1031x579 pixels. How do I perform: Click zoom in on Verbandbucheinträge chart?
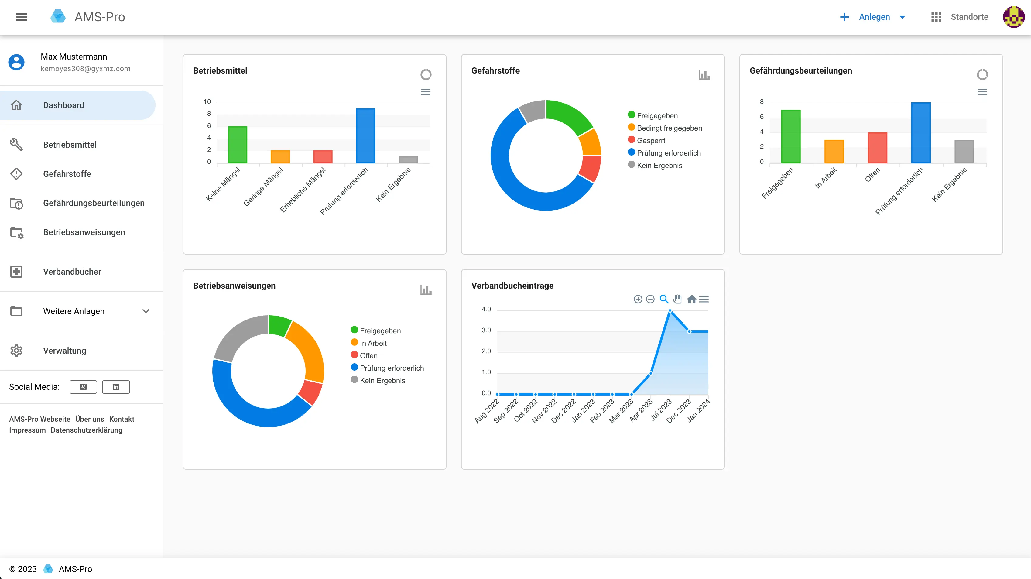point(638,299)
